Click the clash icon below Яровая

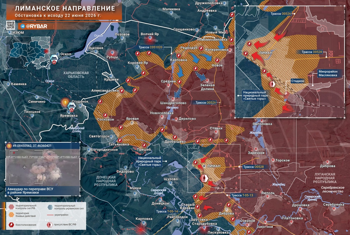pos(121,127)
